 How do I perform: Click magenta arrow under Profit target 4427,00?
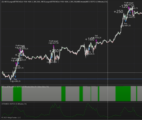pos(53,46)
